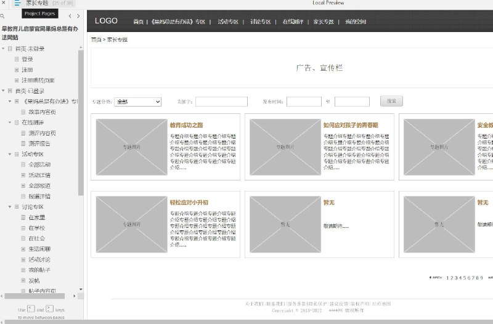This screenshot has width=493, height=324.
Task: Open the 如何应对孩子的青春期 topic title
Action: [x=351, y=125]
